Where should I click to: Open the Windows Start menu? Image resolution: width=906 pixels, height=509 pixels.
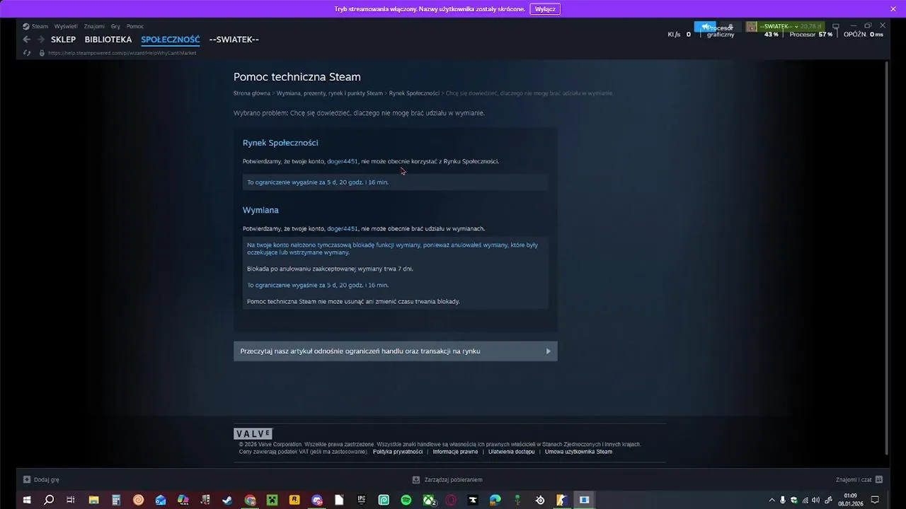click(x=27, y=500)
